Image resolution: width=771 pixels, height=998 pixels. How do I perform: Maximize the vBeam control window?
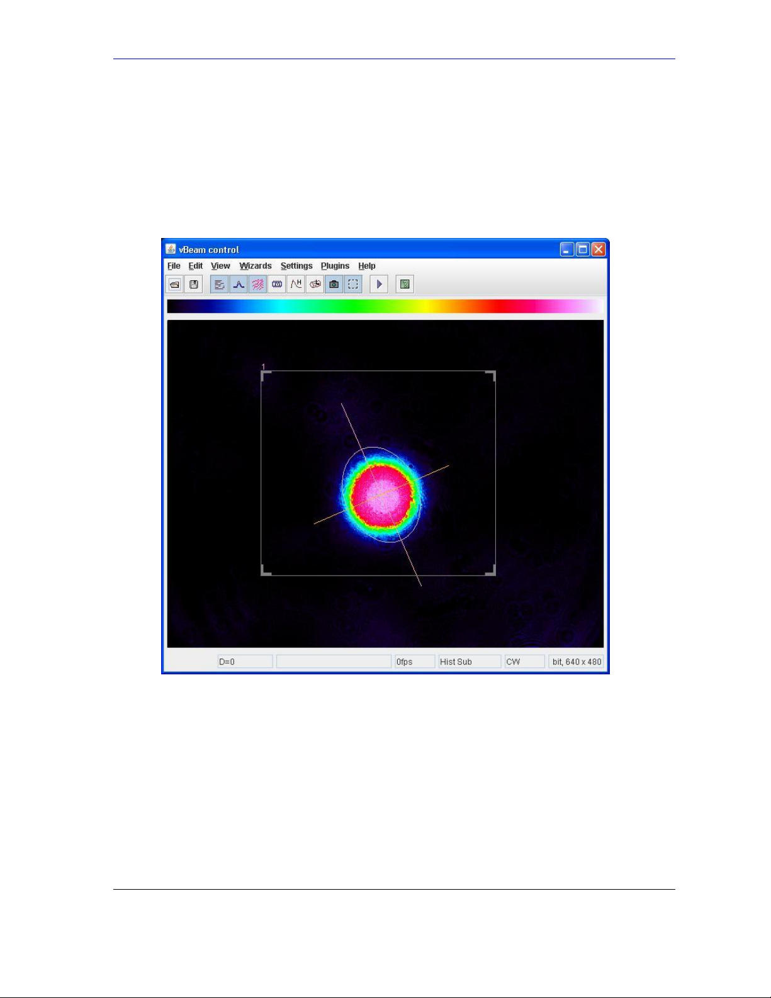click(583, 249)
